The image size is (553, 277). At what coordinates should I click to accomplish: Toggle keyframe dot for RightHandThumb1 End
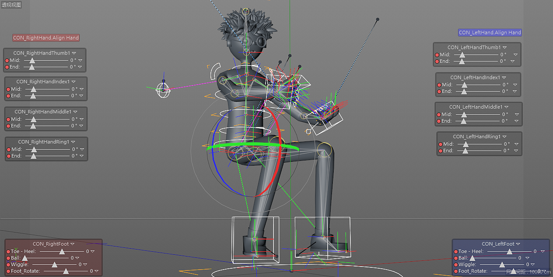pyautogui.click(x=7, y=67)
